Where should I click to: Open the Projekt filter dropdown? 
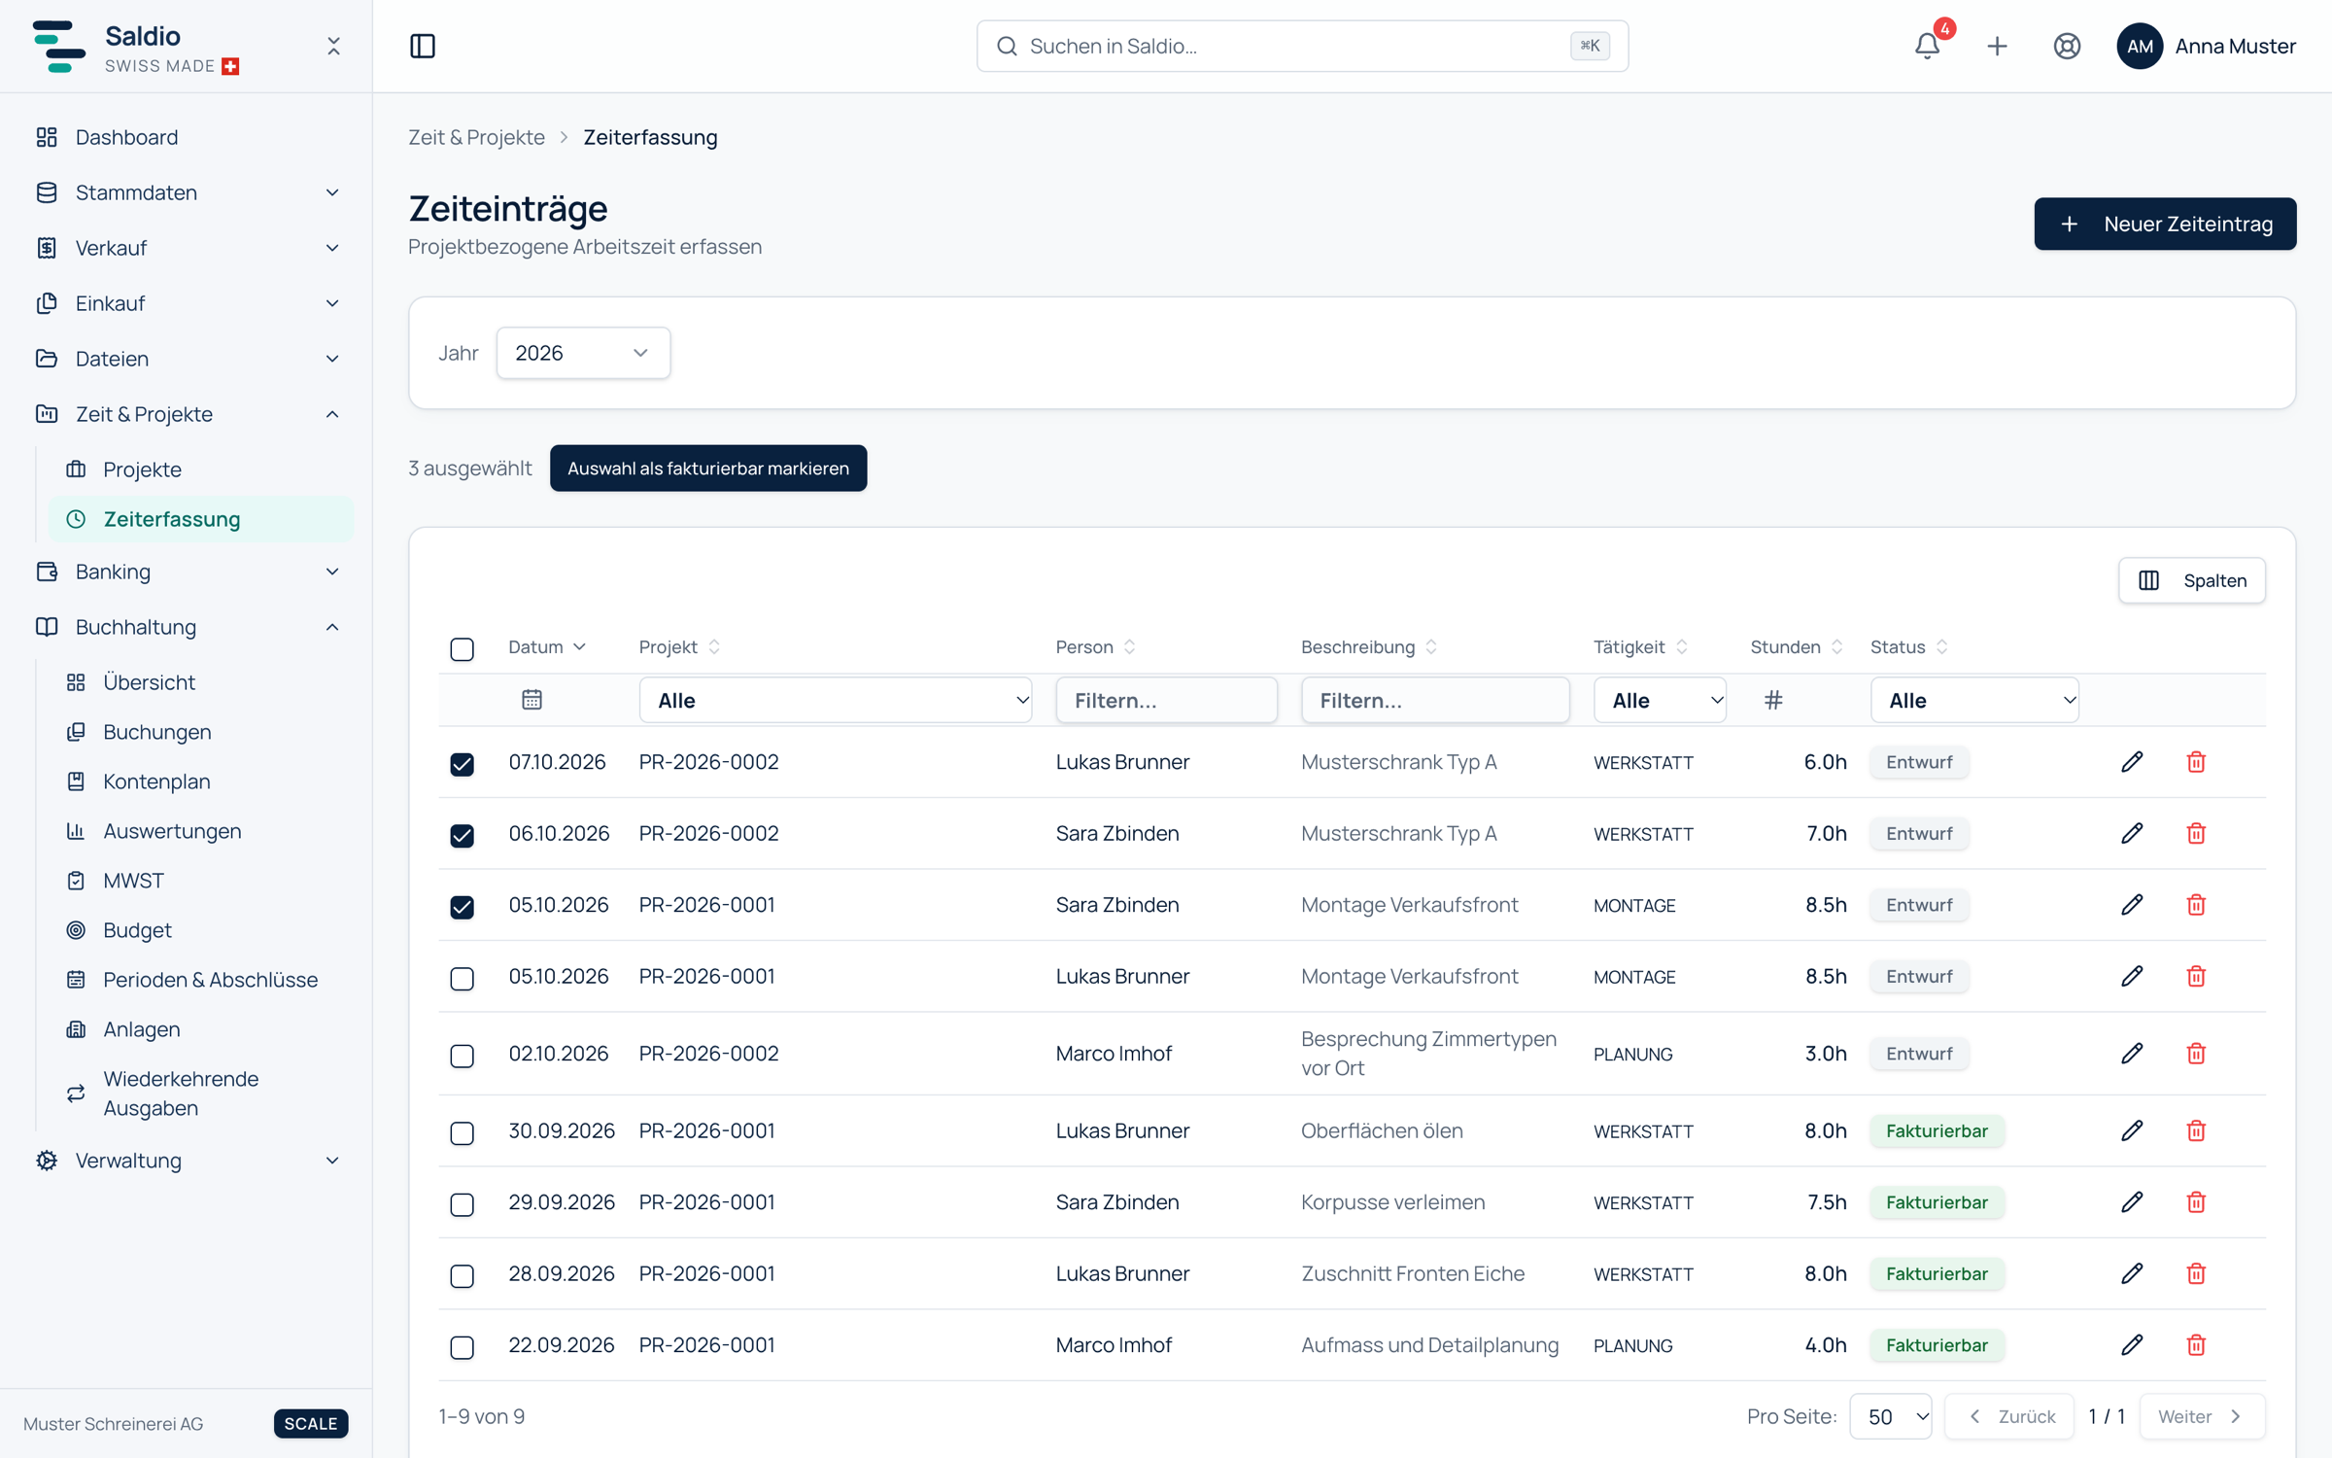point(836,700)
